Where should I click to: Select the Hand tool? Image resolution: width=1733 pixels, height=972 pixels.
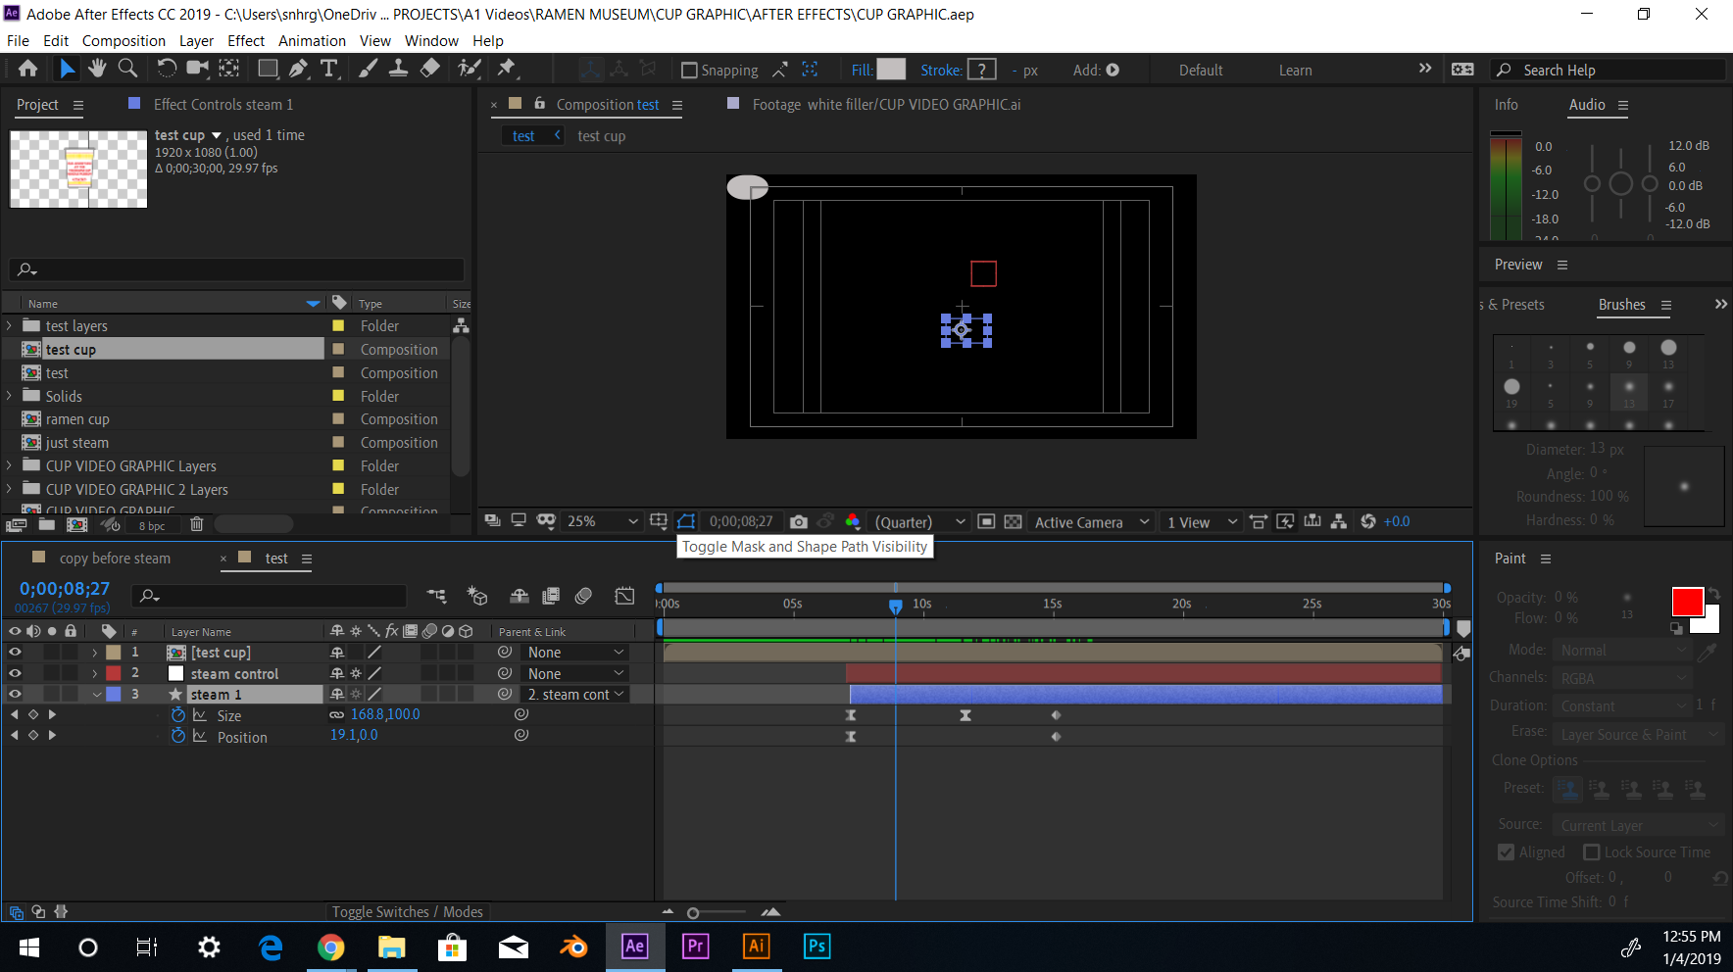click(x=97, y=69)
